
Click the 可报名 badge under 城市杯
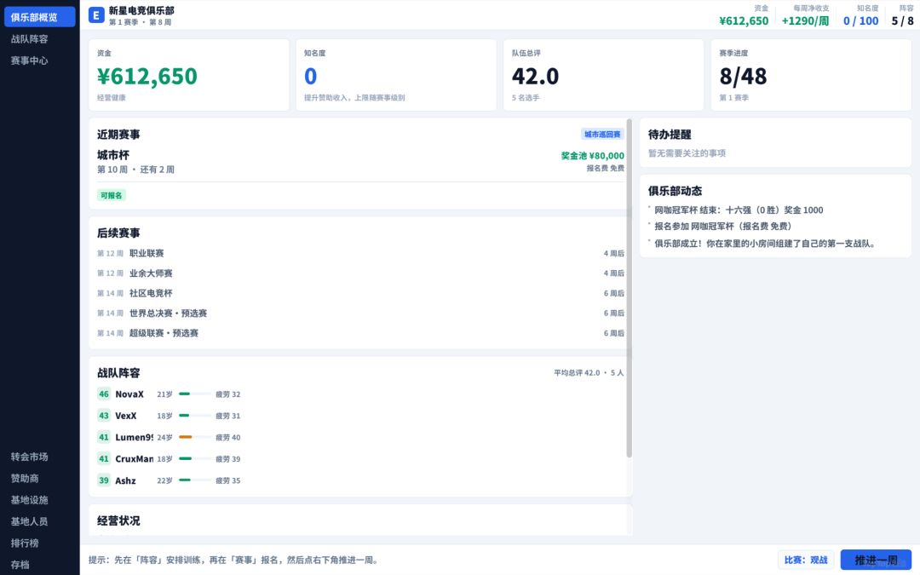(x=112, y=195)
